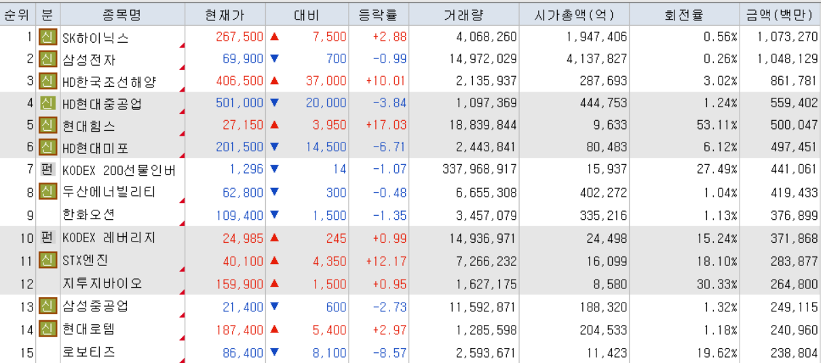This screenshot has height=363, width=821.
Task: Select the KODEX 레버리지 stock name
Action: [109, 237]
